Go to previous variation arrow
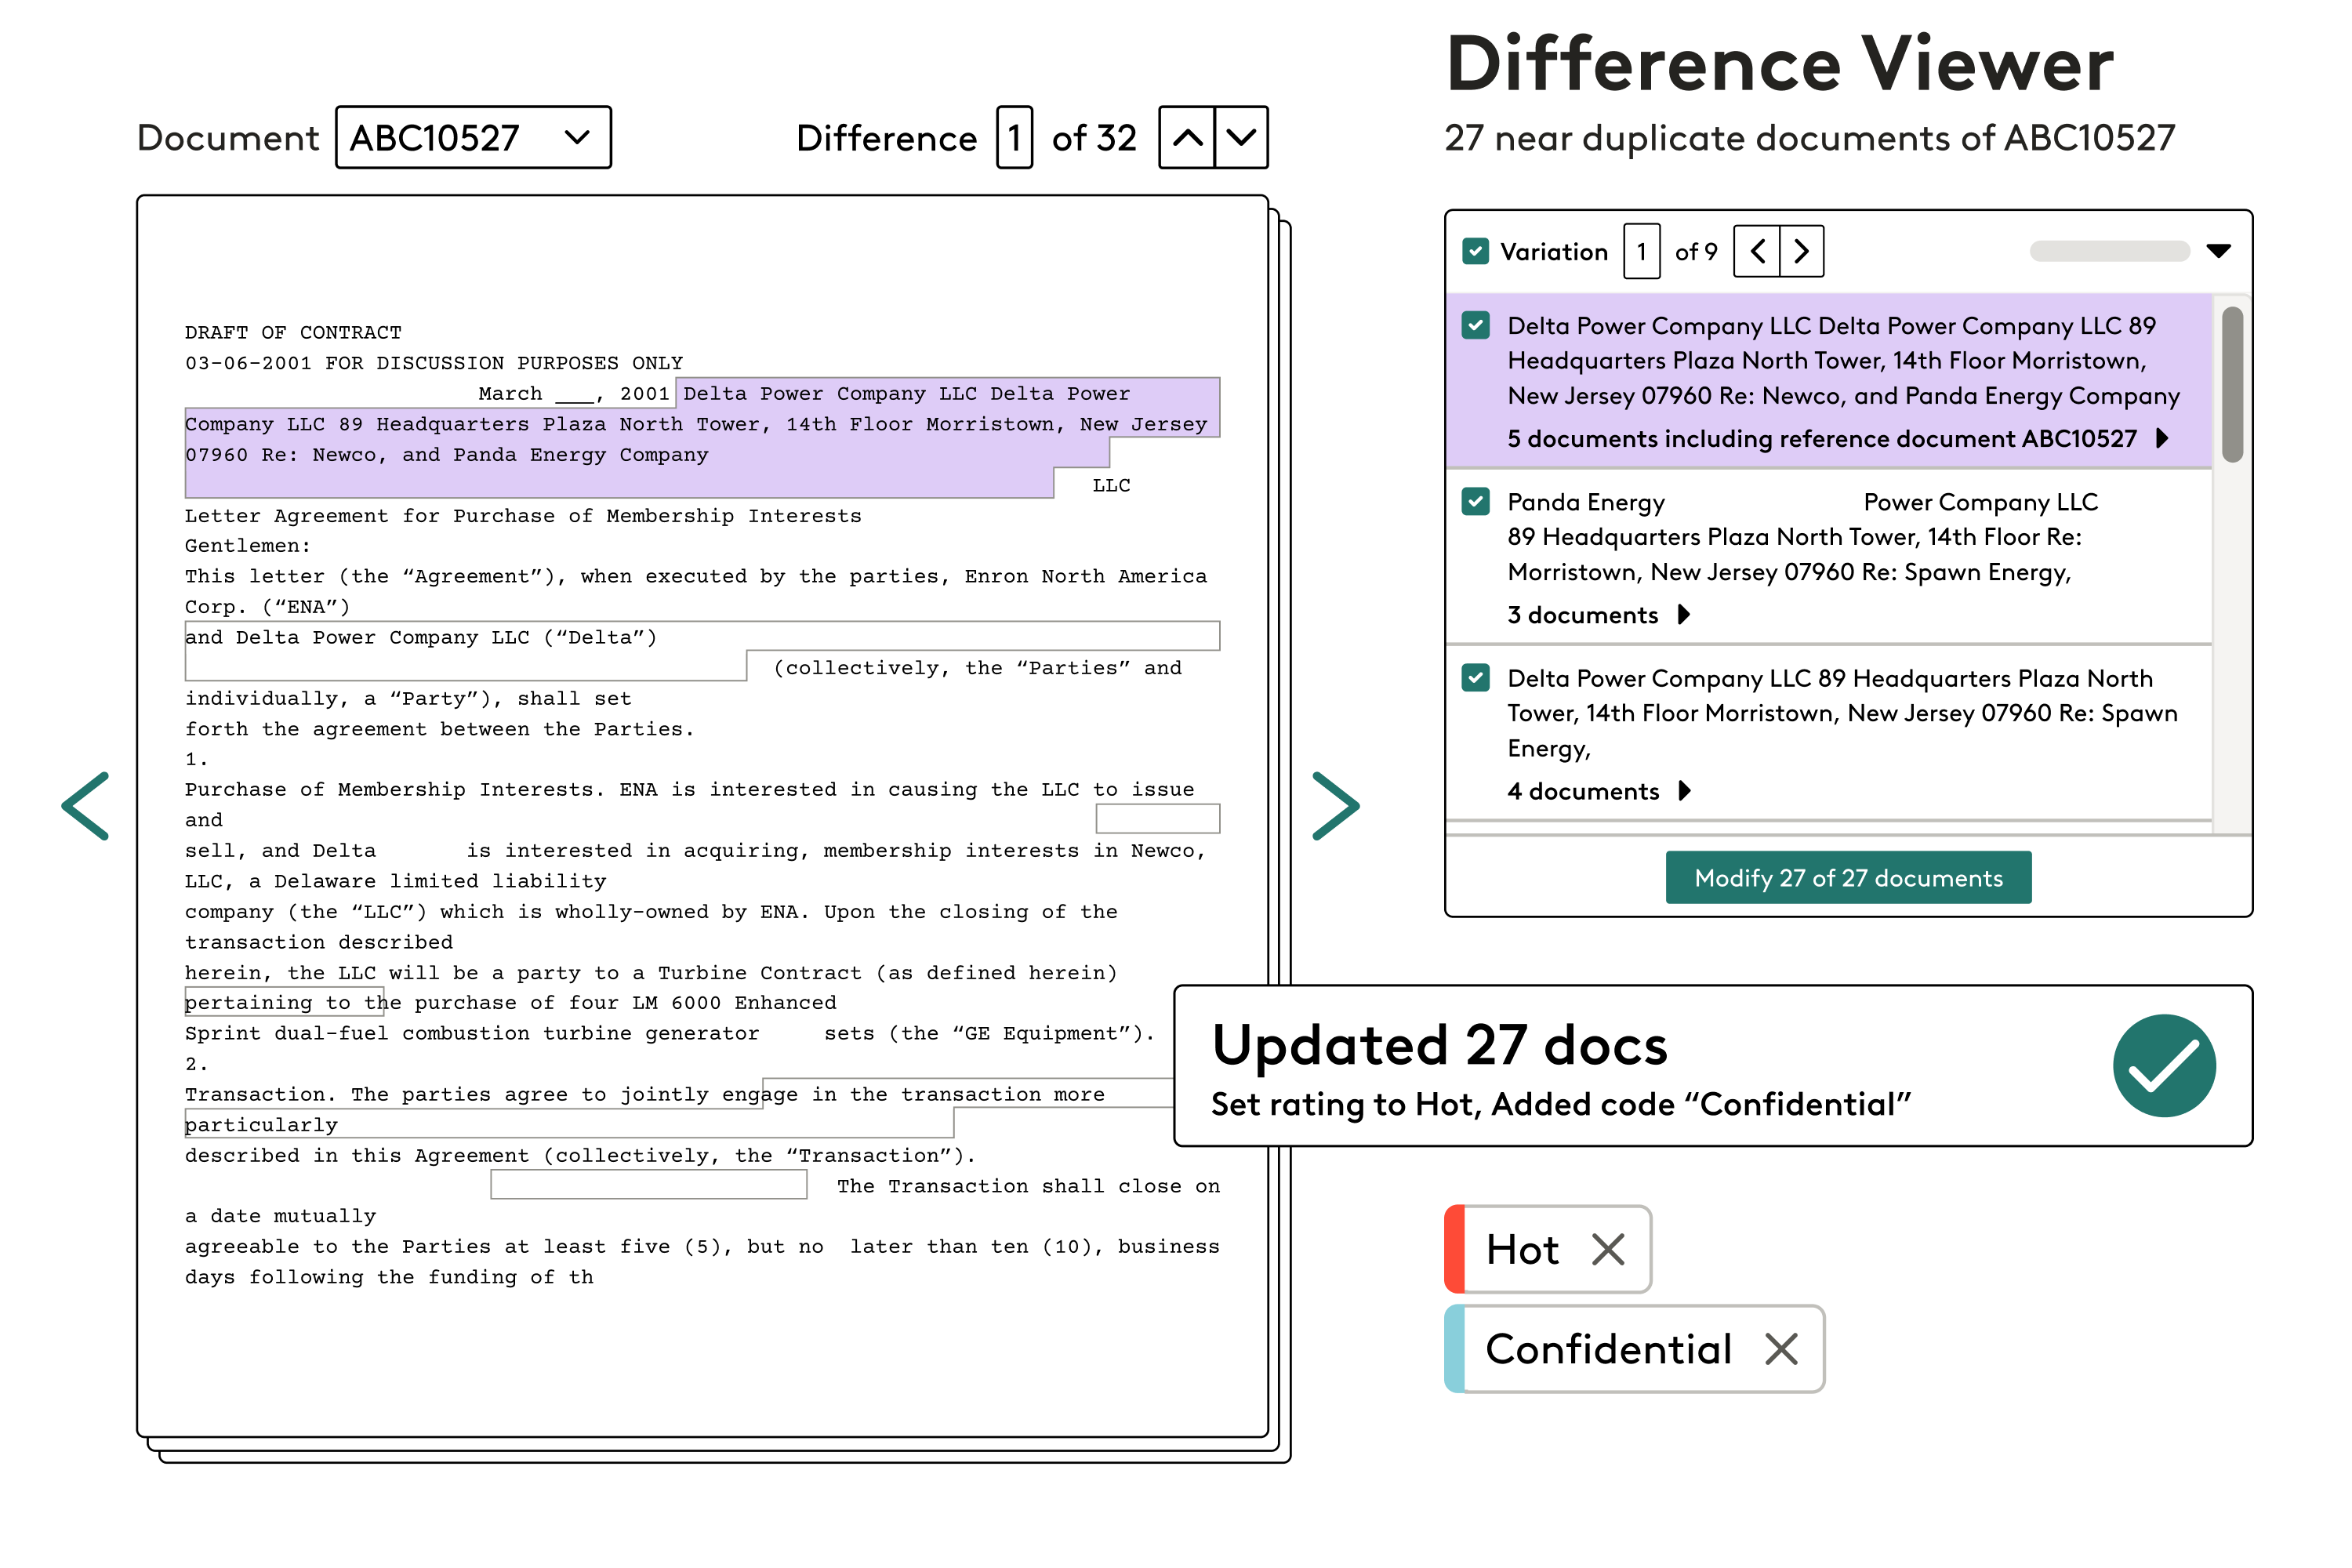Viewport: 2352px width, 1568px height. (x=1757, y=251)
